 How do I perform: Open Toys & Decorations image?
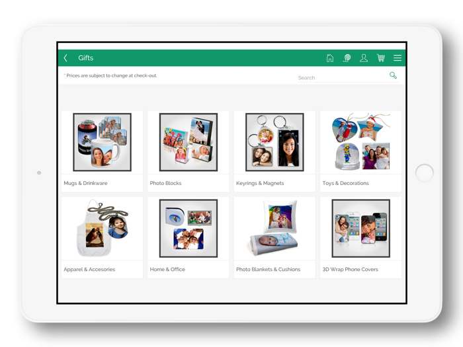(x=360, y=142)
